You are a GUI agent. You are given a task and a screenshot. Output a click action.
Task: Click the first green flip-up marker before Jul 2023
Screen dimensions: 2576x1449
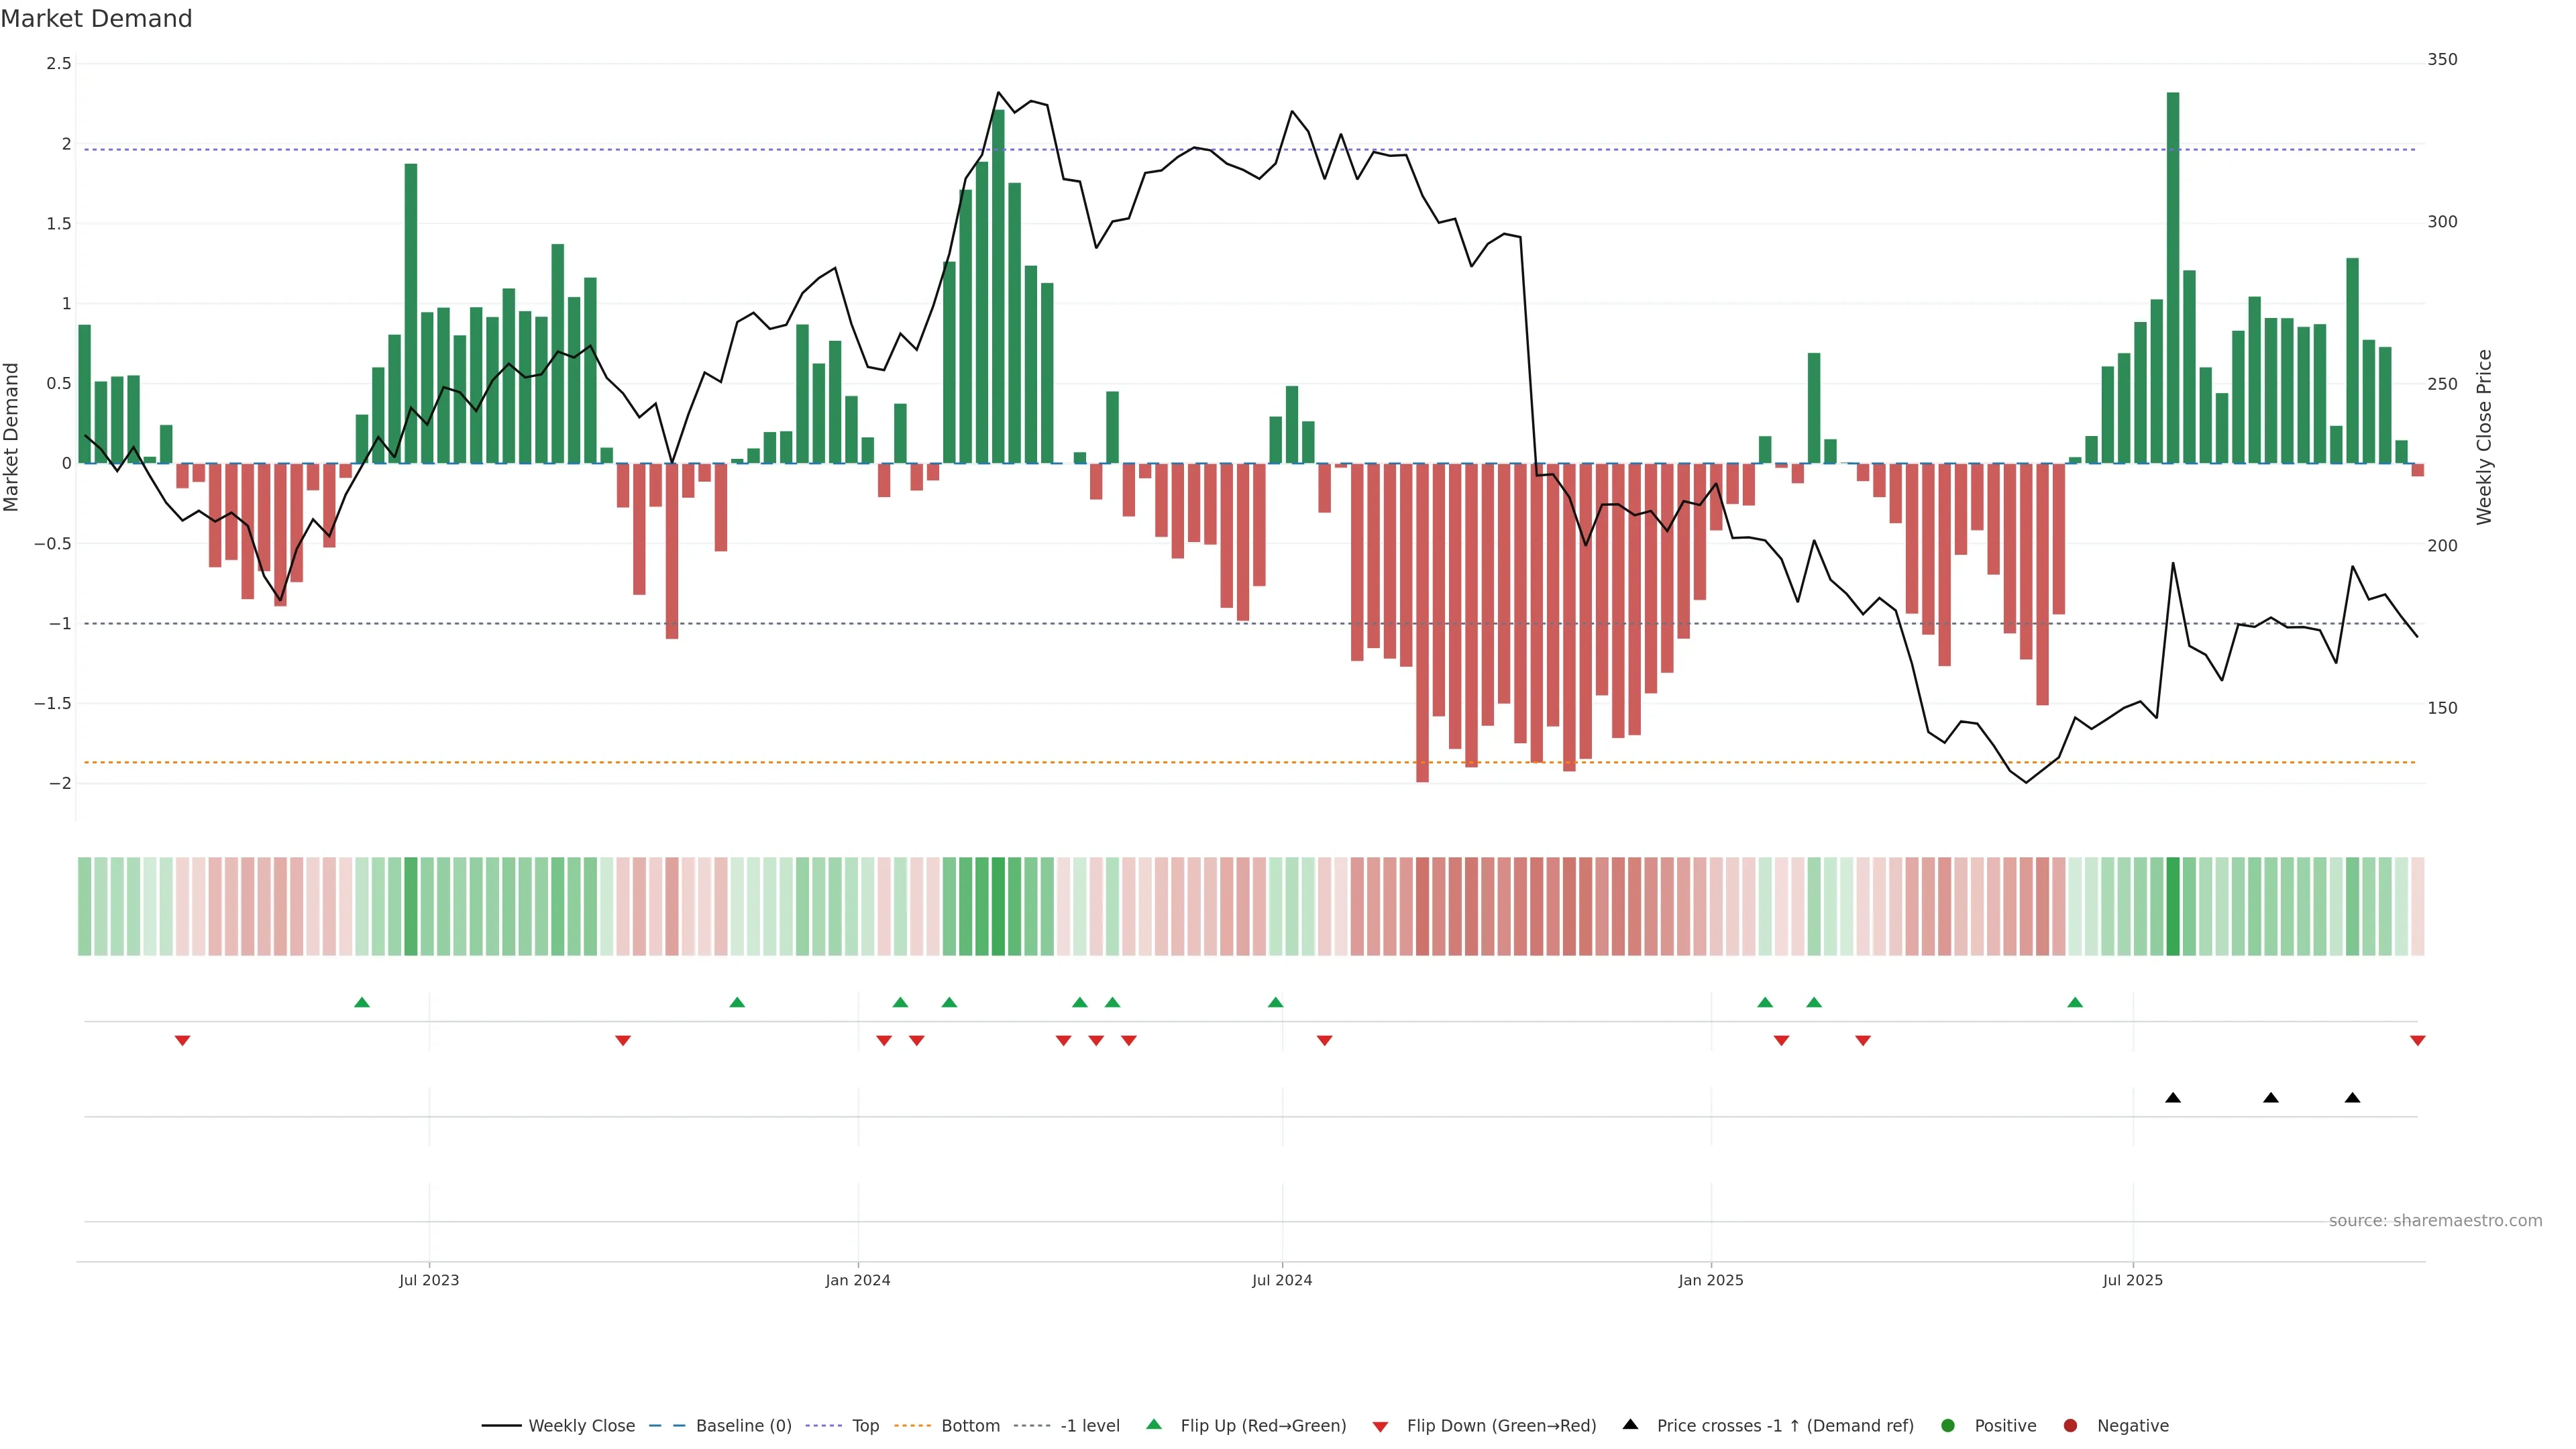362,1002
